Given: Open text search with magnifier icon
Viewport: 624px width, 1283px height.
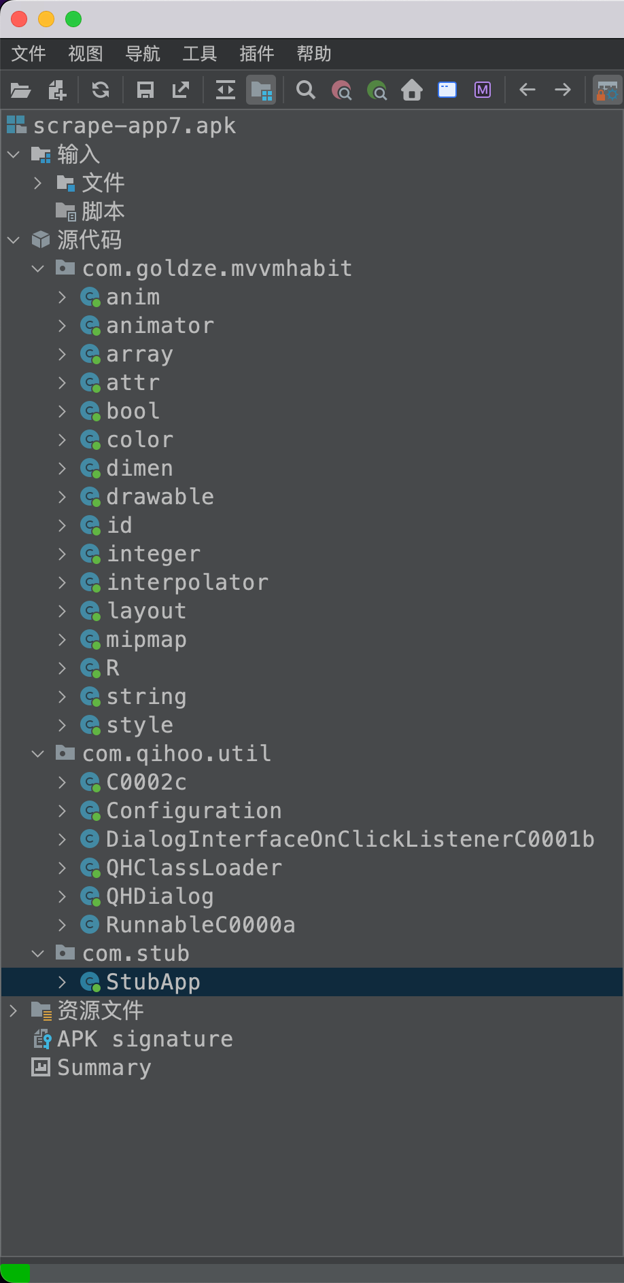Looking at the screenshot, I should [306, 90].
